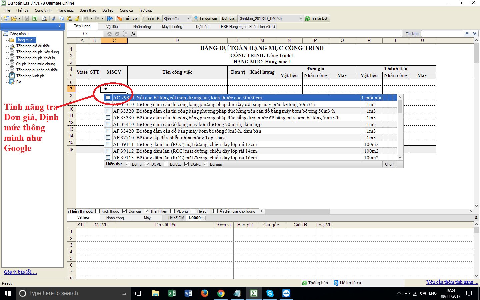Open print preview magnifier icon
This screenshot has width=480, height=300.
(x=44, y=19)
